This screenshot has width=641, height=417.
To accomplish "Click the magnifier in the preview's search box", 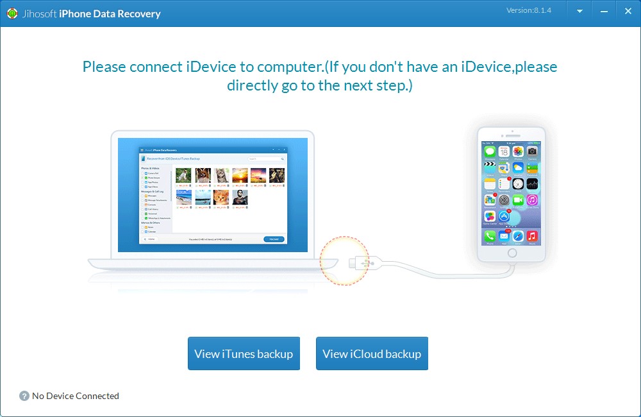I will coord(282,159).
